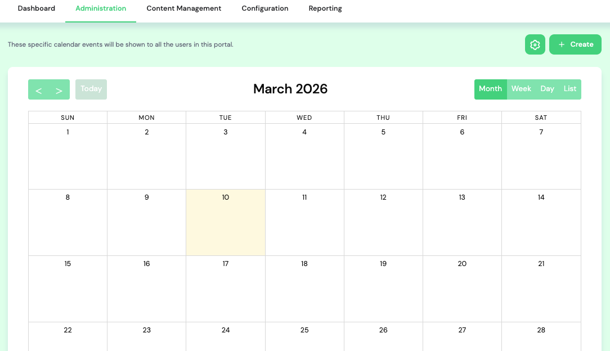Click the THU column header
This screenshot has height=351, width=610.
(x=383, y=118)
